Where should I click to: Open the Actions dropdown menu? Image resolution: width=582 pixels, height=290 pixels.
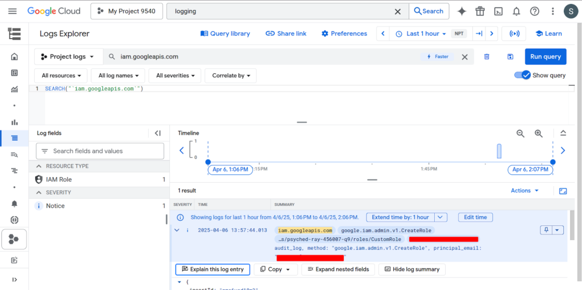(x=525, y=191)
